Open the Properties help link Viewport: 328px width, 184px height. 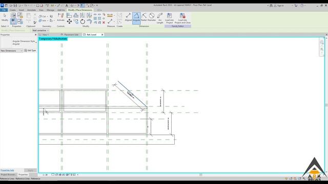[x=7, y=170]
